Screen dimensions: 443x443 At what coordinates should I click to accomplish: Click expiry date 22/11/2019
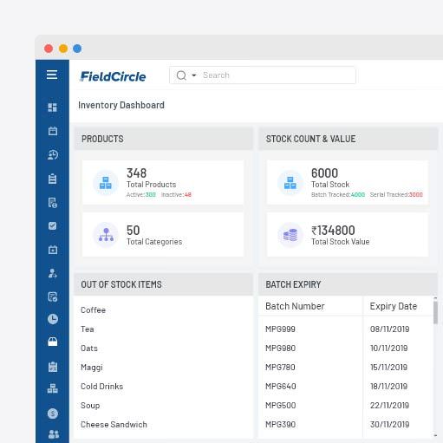pyautogui.click(x=389, y=406)
